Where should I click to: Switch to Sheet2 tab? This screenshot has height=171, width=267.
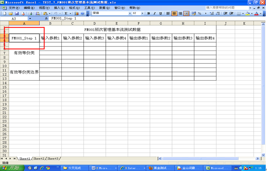[39, 159]
